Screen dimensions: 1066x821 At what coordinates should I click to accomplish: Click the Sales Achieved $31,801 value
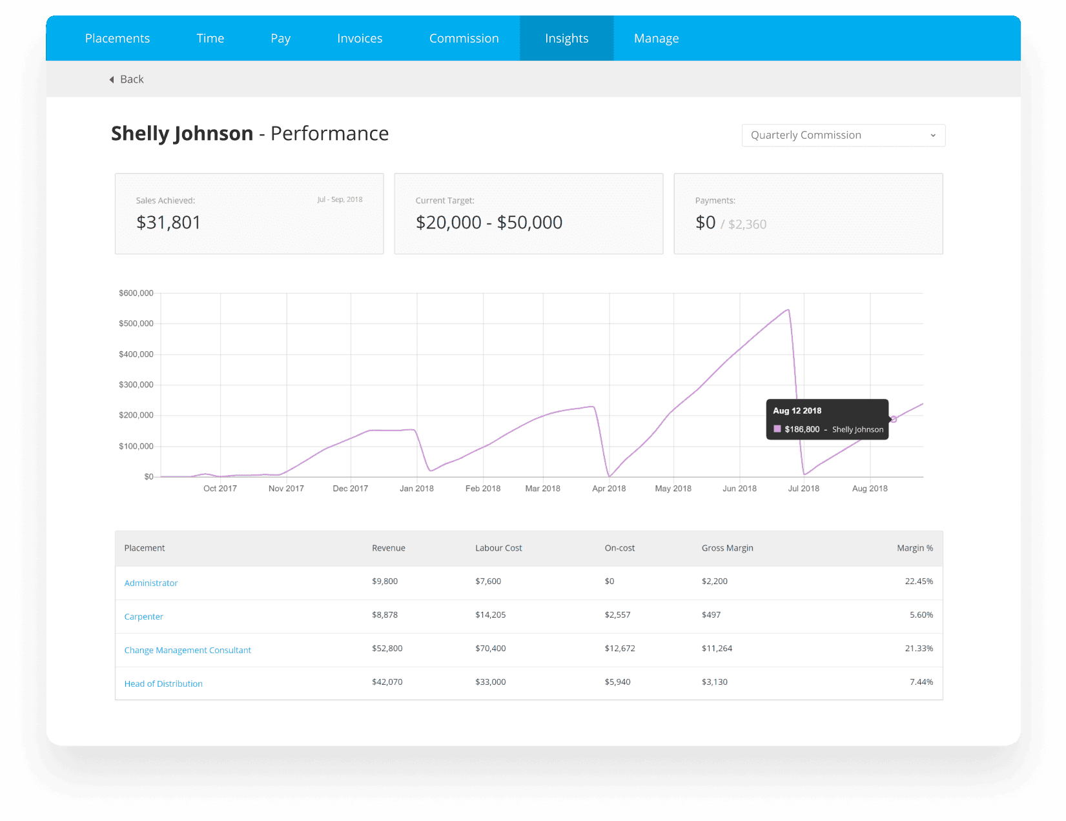(x=169, y=223)
